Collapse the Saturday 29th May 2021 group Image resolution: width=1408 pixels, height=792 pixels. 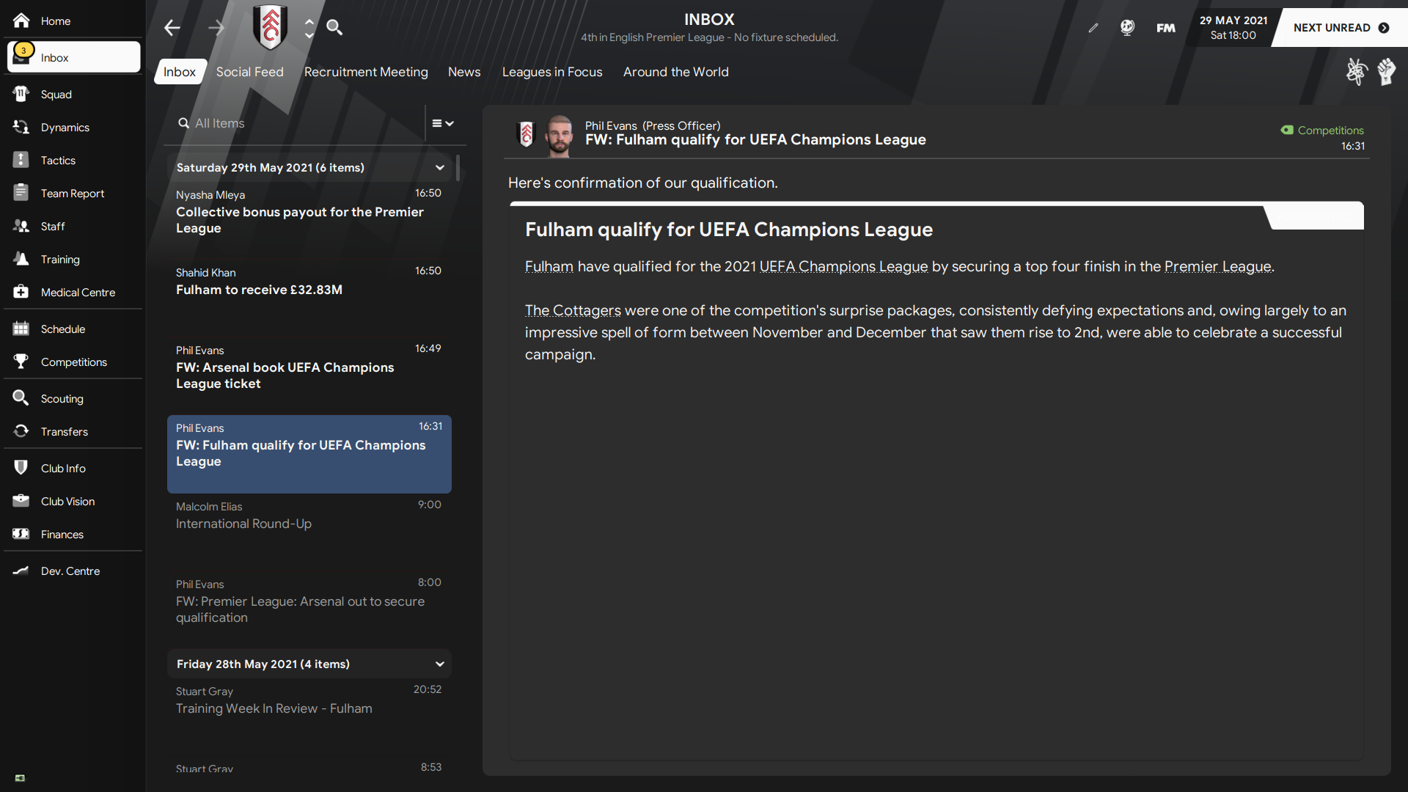coord(440,168)
